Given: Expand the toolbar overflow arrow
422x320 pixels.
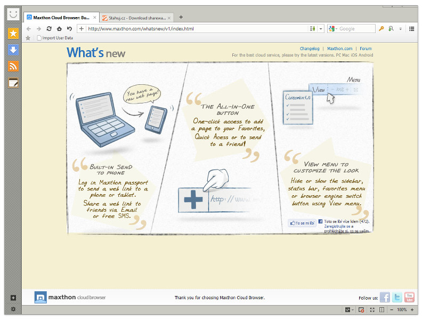Looking at the screenshot, I should [401, 29].
